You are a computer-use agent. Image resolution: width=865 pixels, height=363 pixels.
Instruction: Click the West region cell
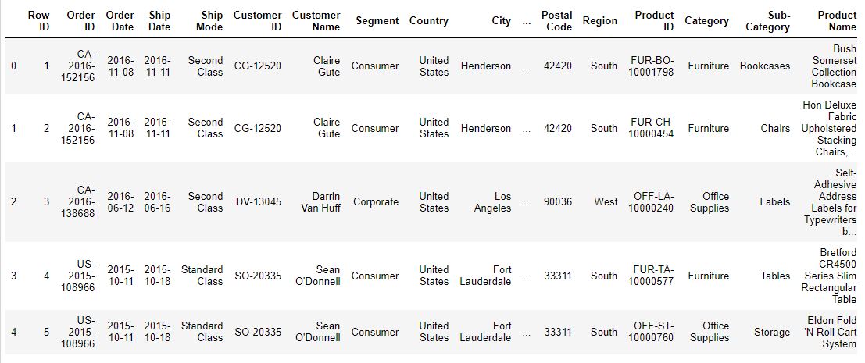tap(606, 201)
